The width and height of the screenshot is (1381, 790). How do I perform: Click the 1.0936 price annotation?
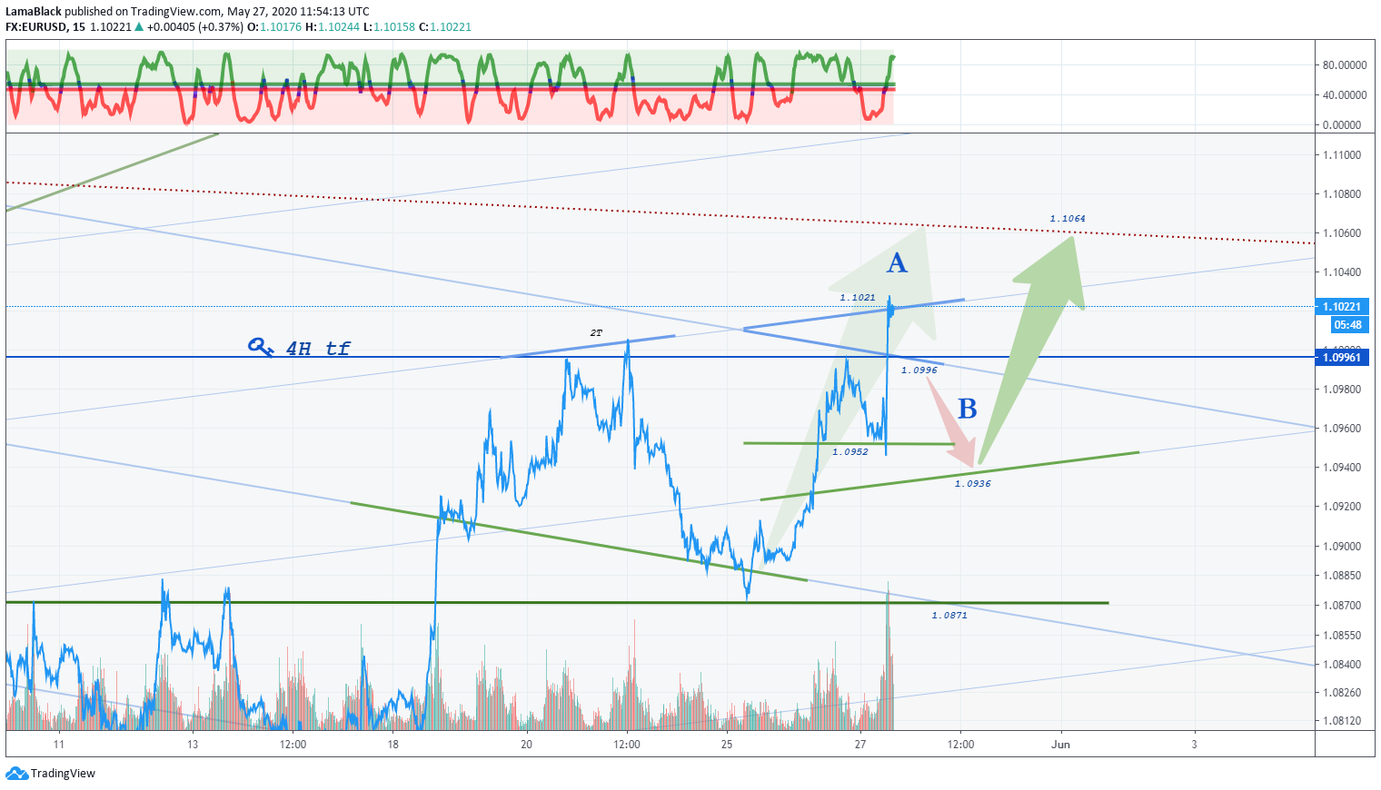tap(973, 484)
